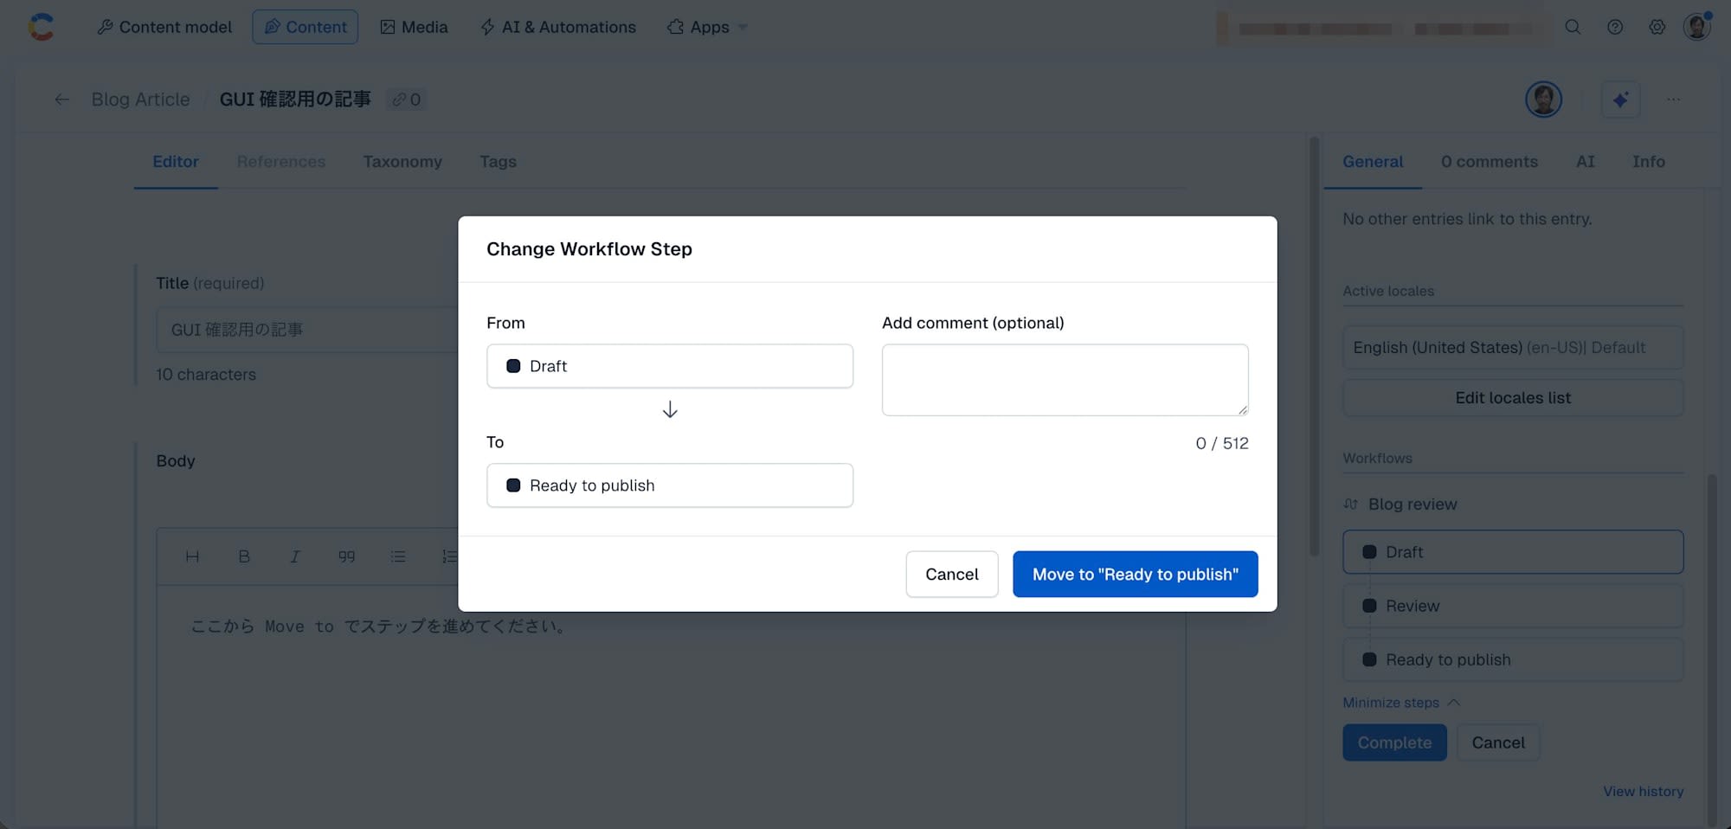Select the Heading format toolbar icon

pos(192,556)
